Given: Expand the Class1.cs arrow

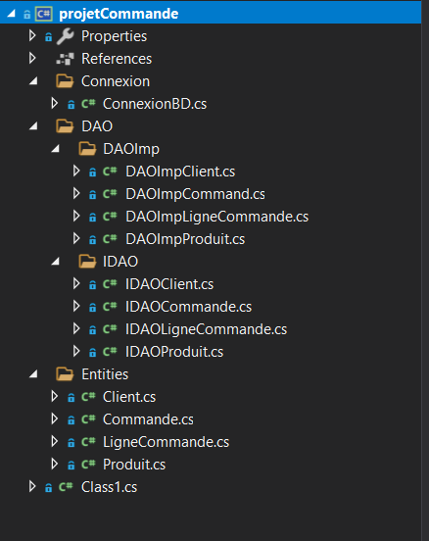Looking at the screenshot, I should point(32,486).
